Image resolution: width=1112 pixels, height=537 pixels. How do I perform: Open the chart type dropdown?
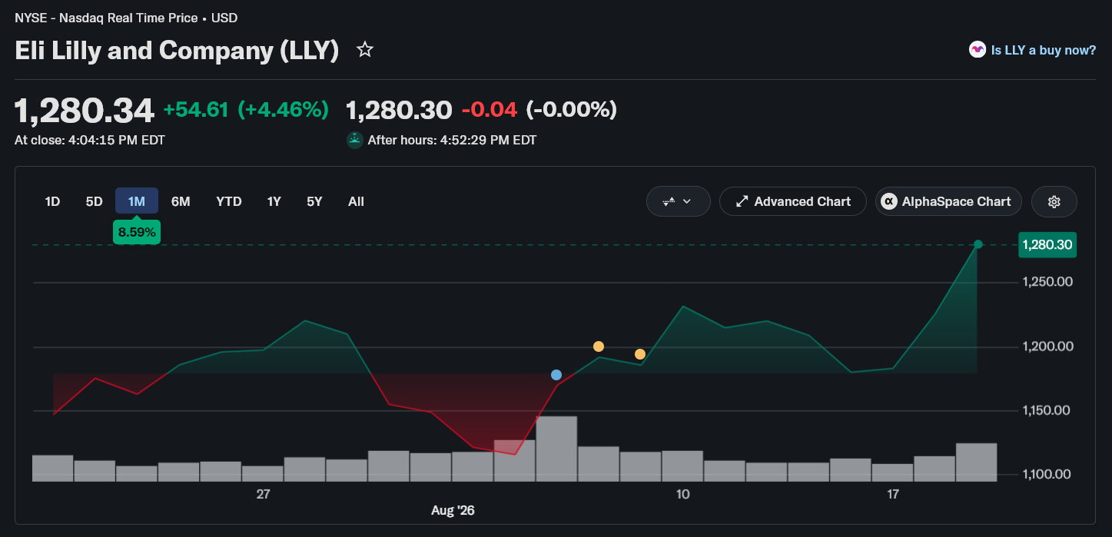[x=679, y=202]
